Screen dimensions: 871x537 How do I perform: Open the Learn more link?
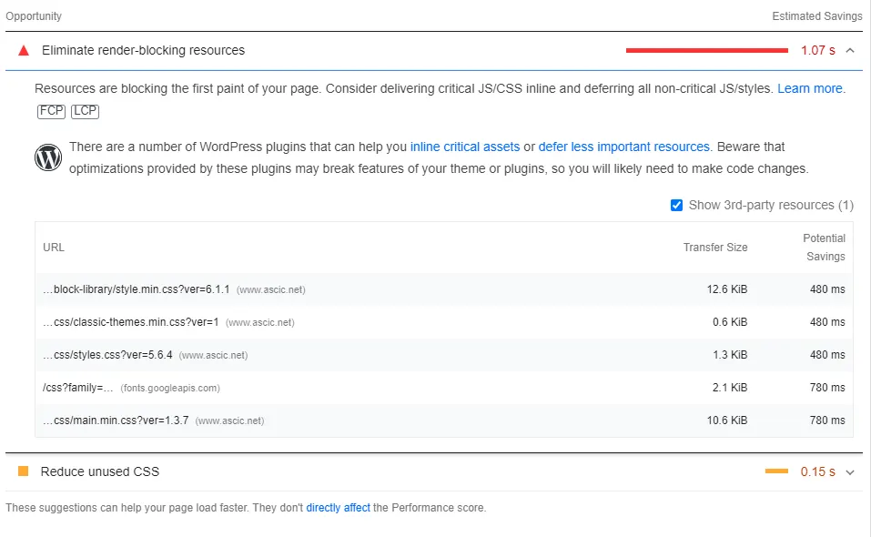(x=810, y=89)
